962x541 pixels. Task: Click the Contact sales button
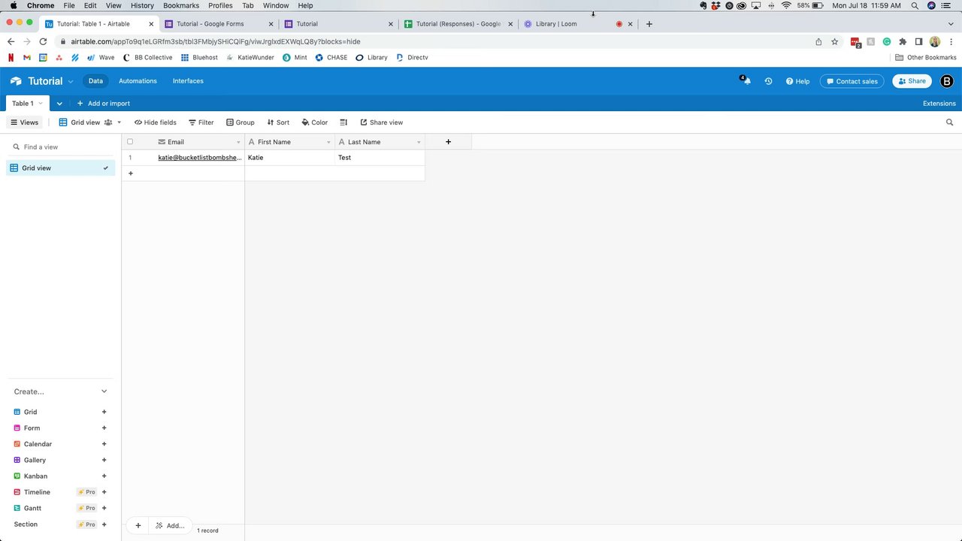[x=851, y=81]
